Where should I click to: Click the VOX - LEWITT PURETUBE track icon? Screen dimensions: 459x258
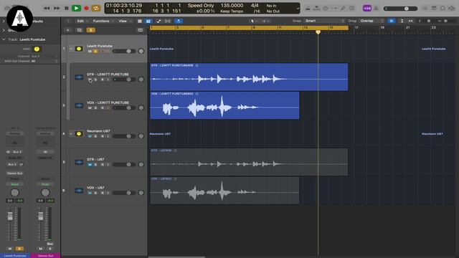(x=79, y=105)
